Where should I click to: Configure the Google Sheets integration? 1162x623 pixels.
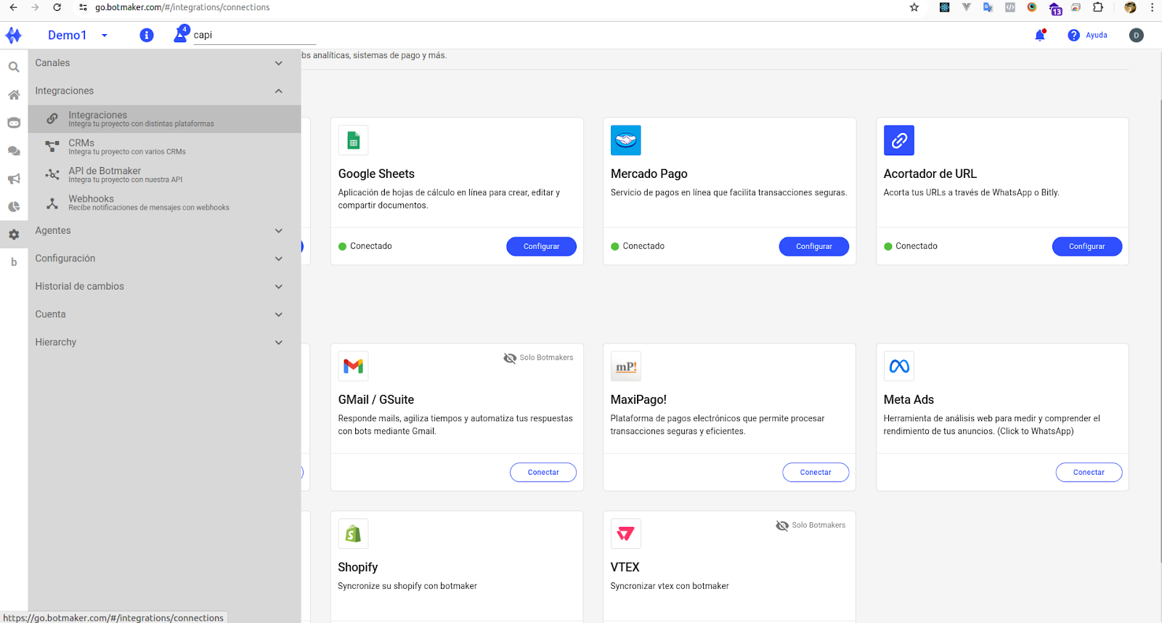541,246
